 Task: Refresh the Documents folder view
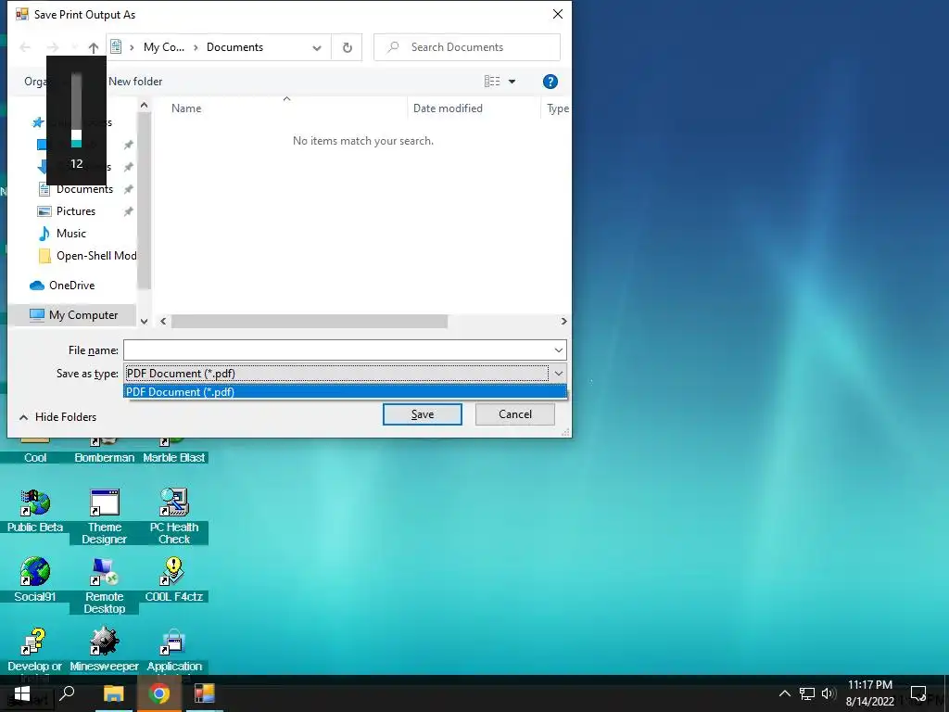point(347,47)
